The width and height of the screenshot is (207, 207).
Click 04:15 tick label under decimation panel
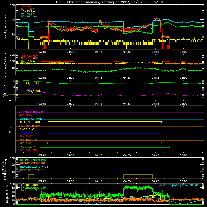(x=99, y=181)
